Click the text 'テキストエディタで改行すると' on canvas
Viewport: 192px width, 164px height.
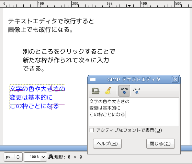pyautogui.click(x=51, y=21)
